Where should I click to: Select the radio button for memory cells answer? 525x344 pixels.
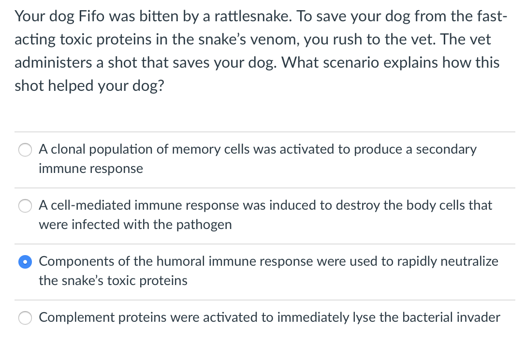click(x=25, y=150)
